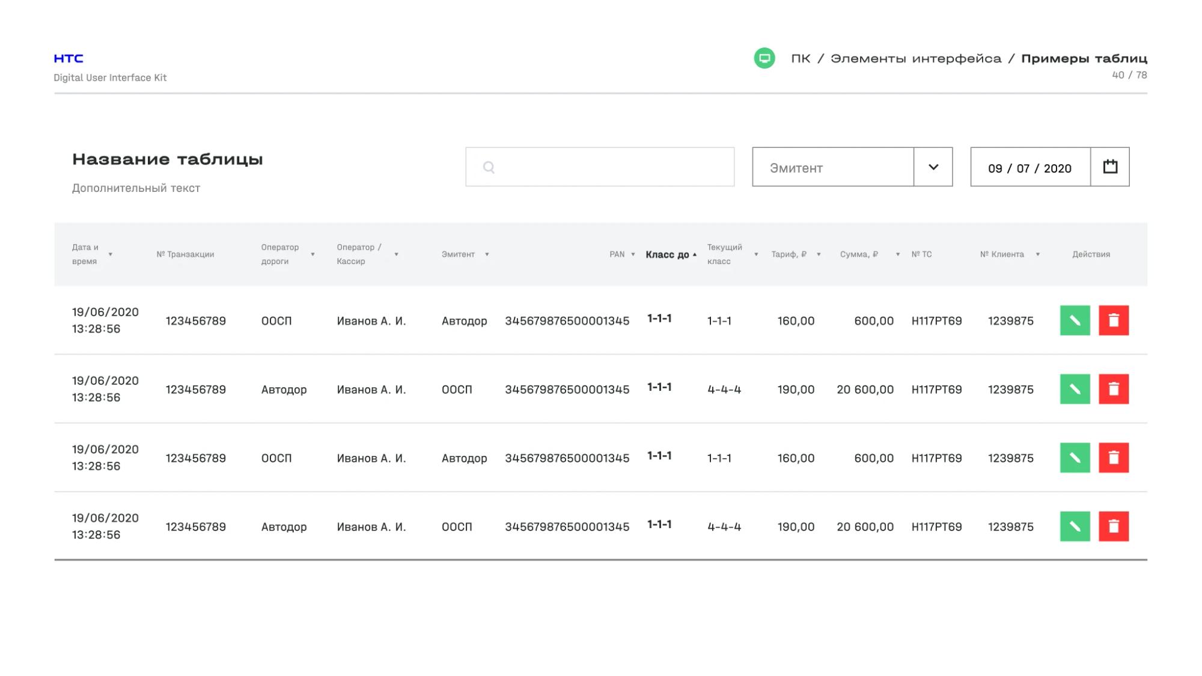Viewport: 1202px width, 676px height.
Task: Click the red delete button in first row
Action: [1114, 321]
